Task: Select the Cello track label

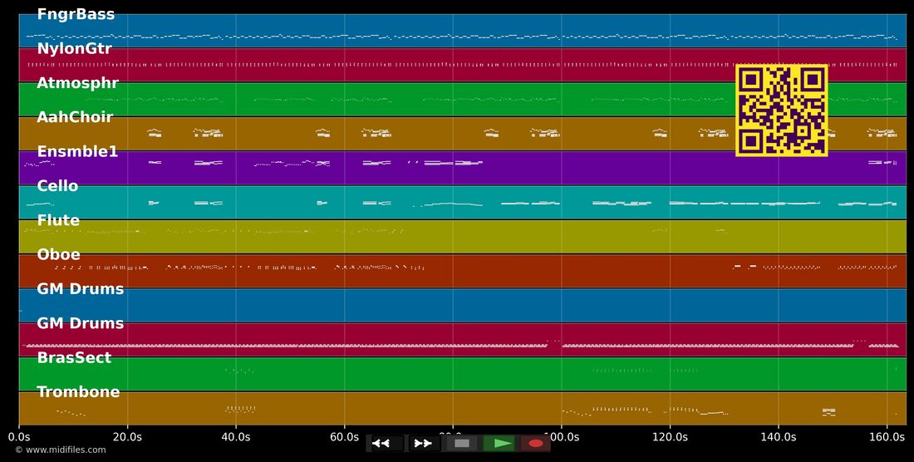Action: point(57,186)
